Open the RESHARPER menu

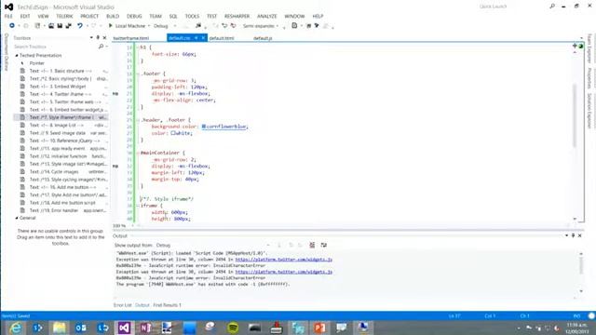point(237,16)
